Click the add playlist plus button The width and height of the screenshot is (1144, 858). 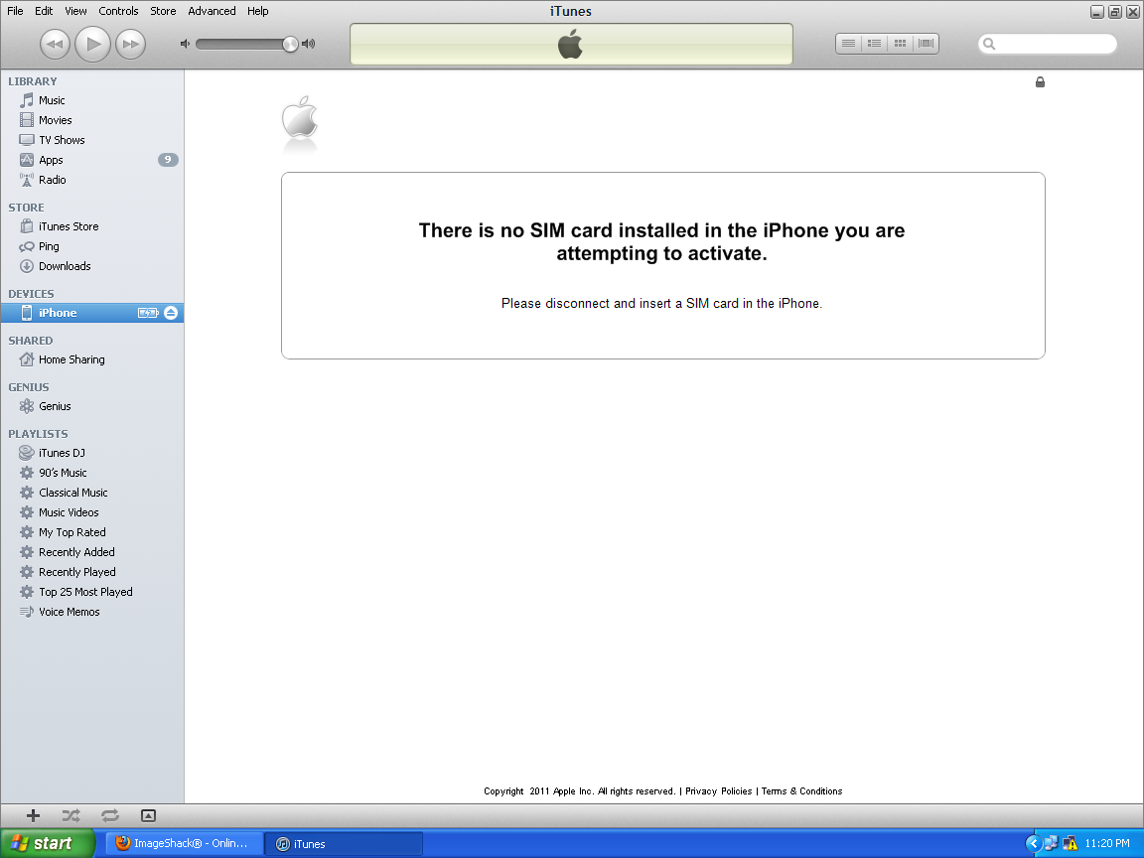[33, 815]
